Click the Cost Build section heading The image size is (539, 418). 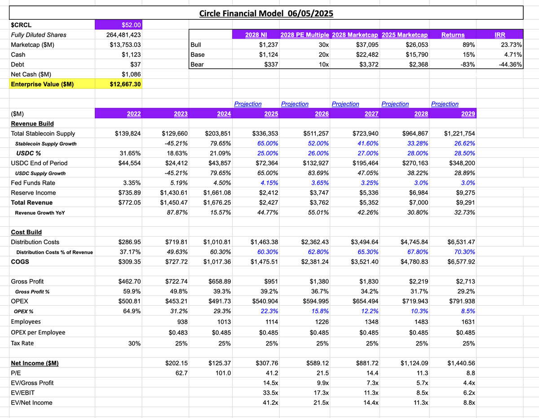(x=26, y=232)
